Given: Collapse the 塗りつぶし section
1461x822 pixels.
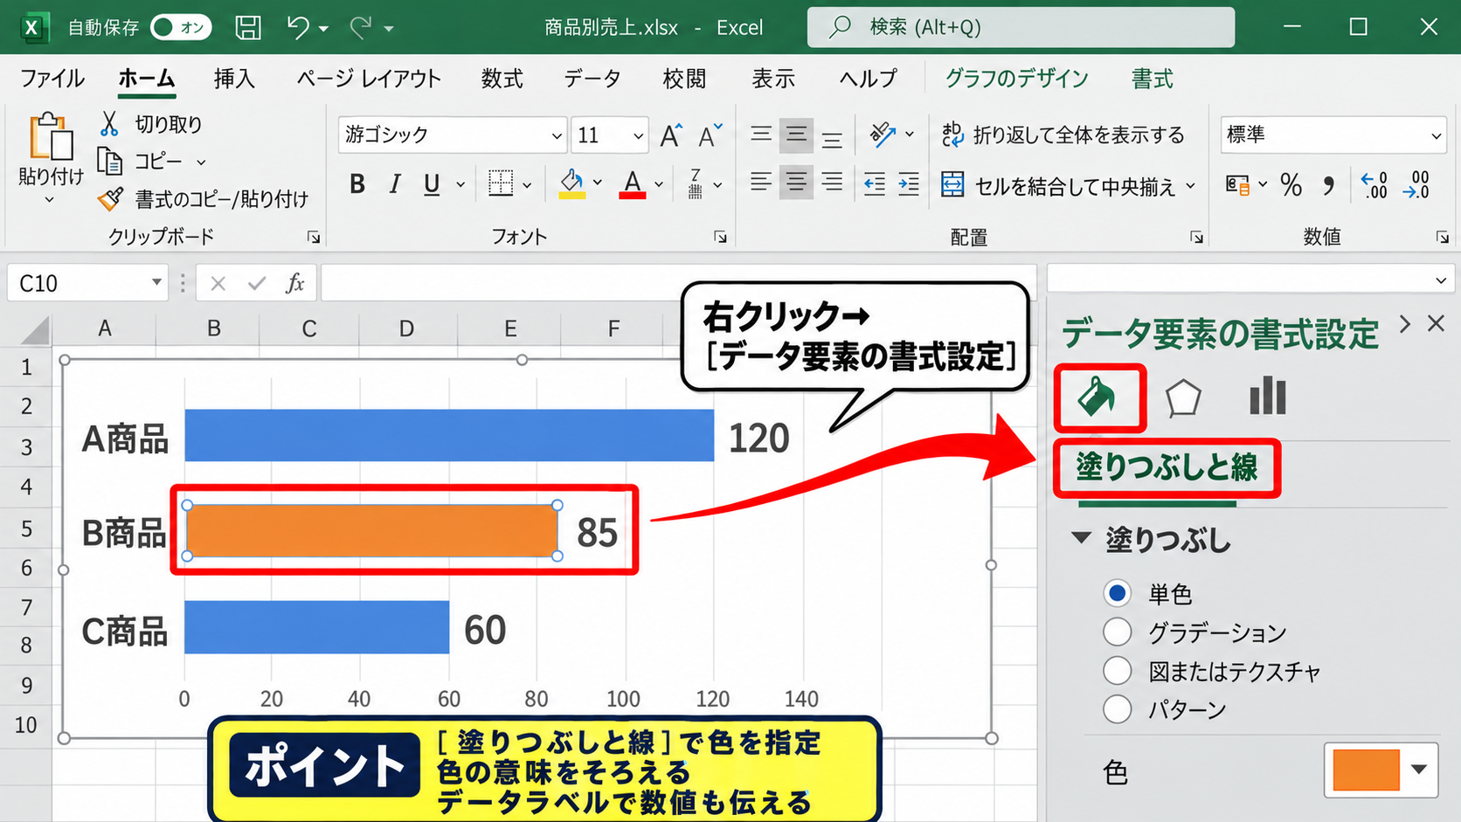Looking at the screenshot, I should 1082,538.
